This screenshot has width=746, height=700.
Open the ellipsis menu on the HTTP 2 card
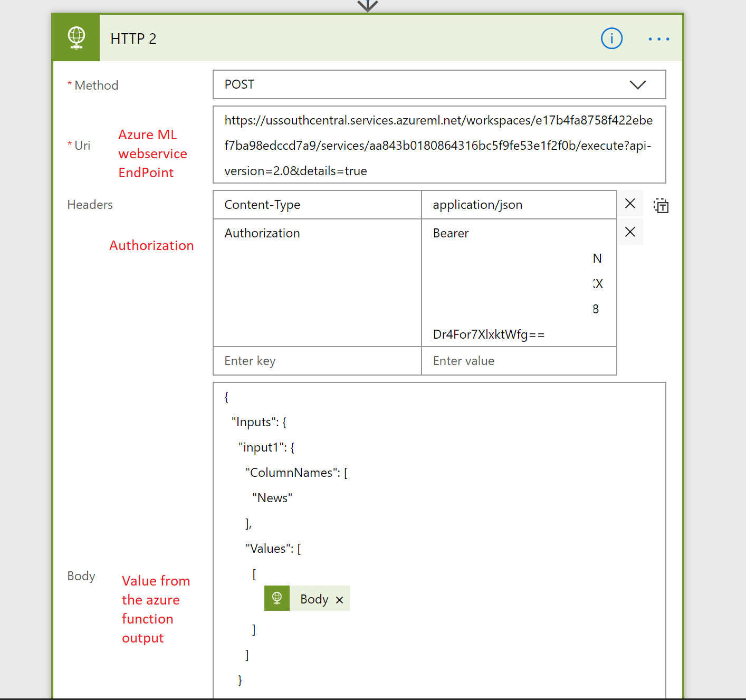click(x=658, y=39)
